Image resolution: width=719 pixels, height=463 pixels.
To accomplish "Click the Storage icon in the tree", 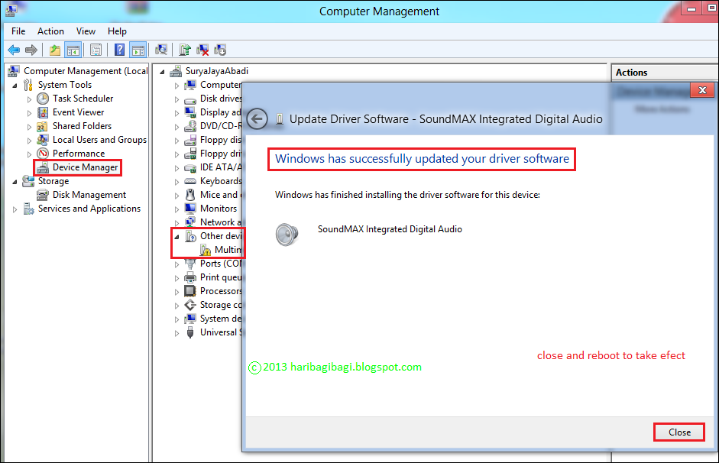I will point(28,181).
